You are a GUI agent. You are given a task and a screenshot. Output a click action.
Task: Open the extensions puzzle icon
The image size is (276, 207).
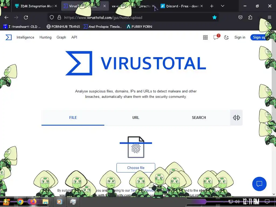click(250, 17)
